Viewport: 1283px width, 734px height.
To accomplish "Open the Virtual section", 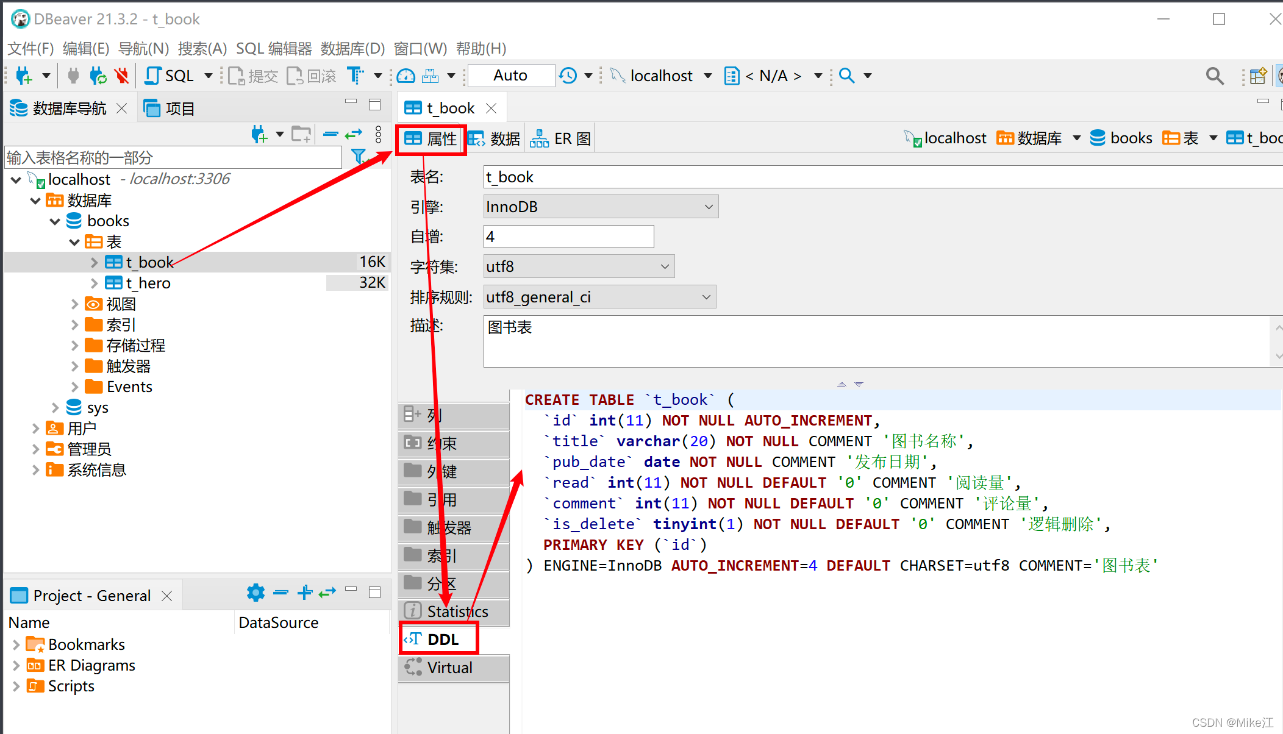I will point(454,668).
